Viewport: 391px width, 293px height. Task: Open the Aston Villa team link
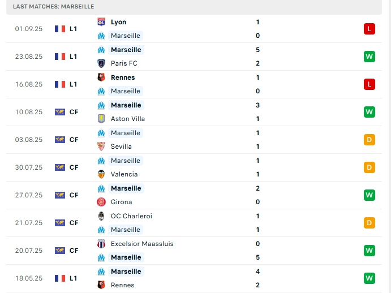pyautogui.click(x=128, y=119)
